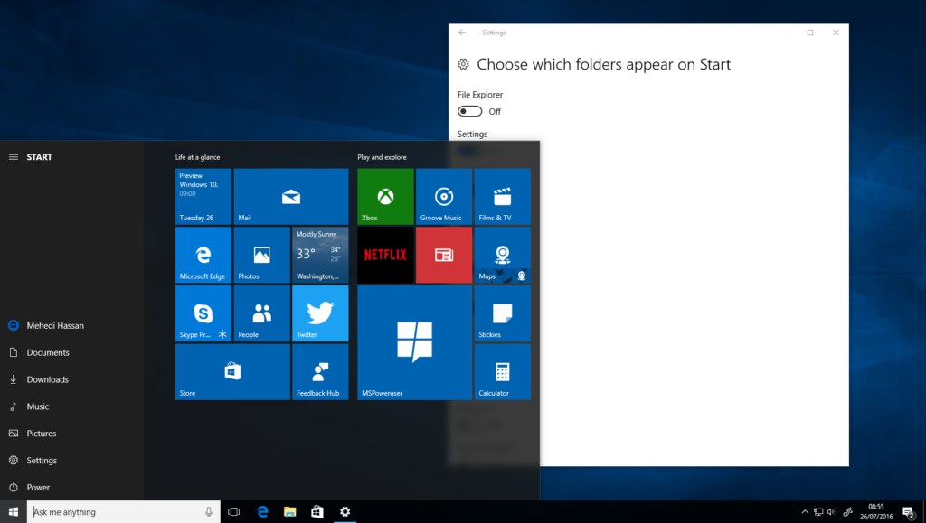
Task: Open the Action Center notifications icon
Action: coord(908,512)
